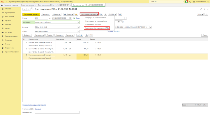The width and height of the screenshot is (210, 115).
Task: Copy link to document chain icon
Action: [x=201, y=9]
